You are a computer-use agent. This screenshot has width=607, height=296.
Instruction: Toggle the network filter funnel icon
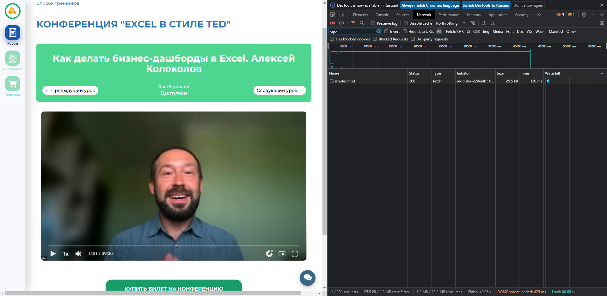pos(353,23)
